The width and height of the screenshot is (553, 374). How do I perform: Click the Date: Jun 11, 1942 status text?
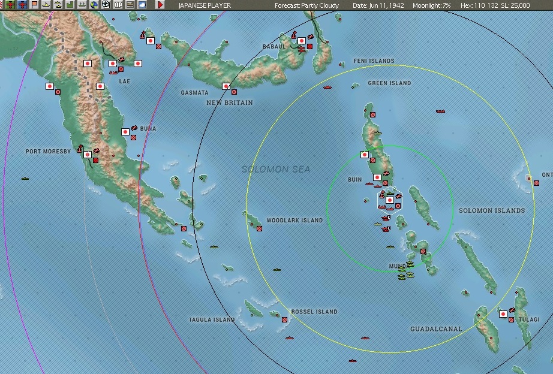click(378, 5)
